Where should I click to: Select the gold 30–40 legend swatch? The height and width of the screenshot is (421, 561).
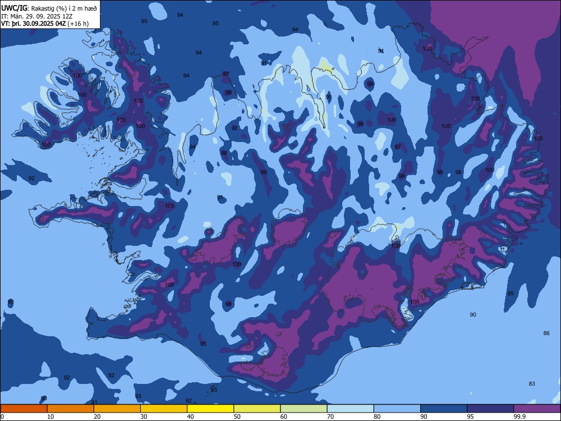tap(164, 409)
